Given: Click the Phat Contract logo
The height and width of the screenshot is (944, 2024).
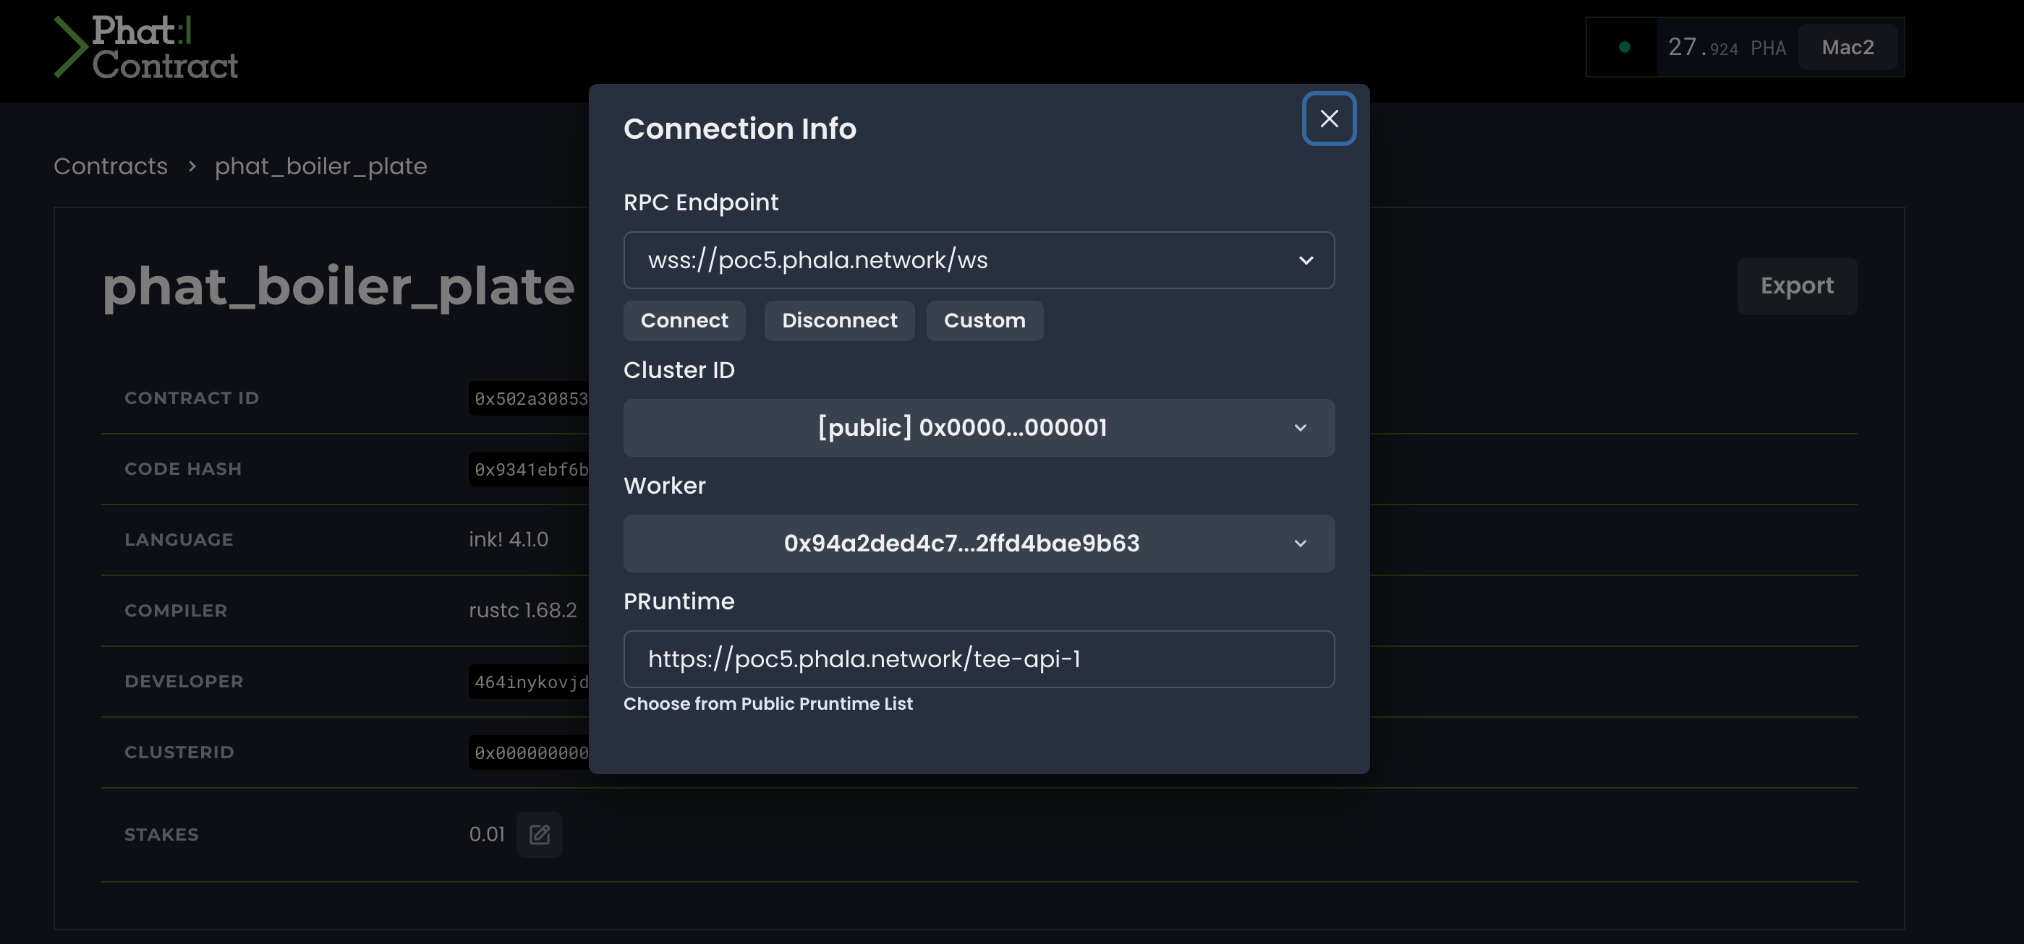Looking at the screenshot, I should 146,47.
